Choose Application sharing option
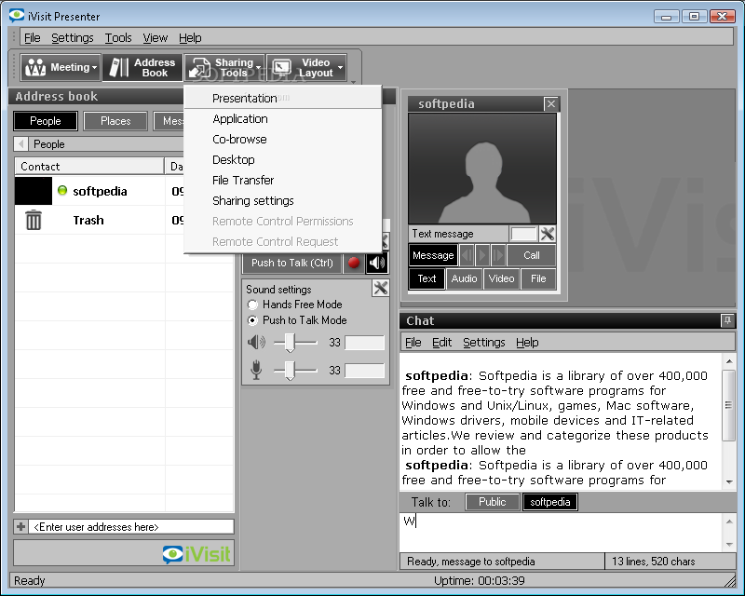The height and width of the screenshot is (596, 745). point(283,119)
